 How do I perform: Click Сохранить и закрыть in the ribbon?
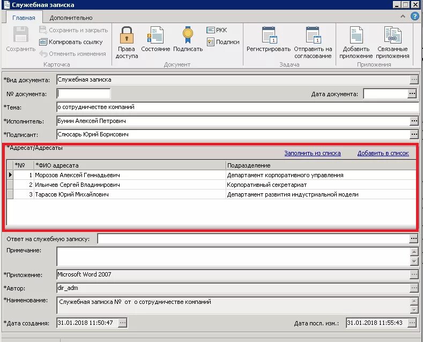pos(73,30)
